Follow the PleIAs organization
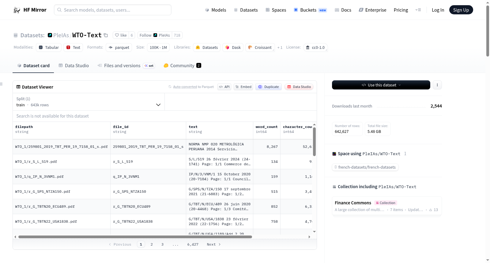This screenshot has width=490, height=263. click(155, 35)
